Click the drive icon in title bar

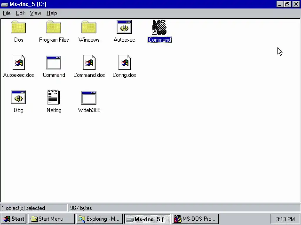coord(4,4)
